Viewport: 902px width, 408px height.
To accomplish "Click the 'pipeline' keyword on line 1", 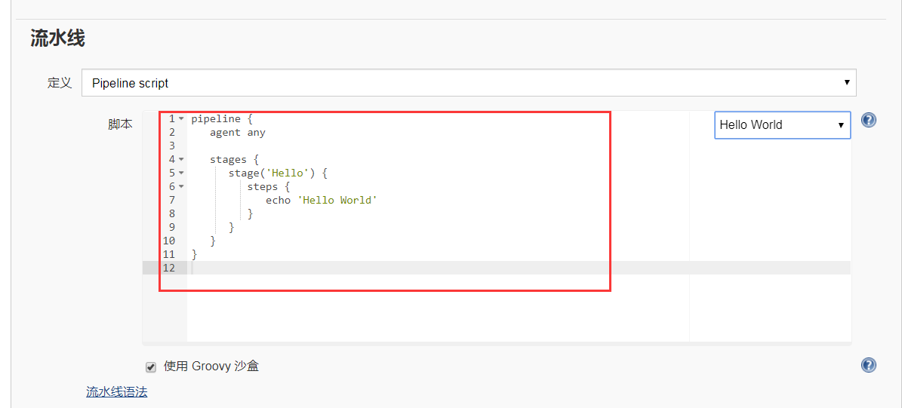I will [216, 118].
